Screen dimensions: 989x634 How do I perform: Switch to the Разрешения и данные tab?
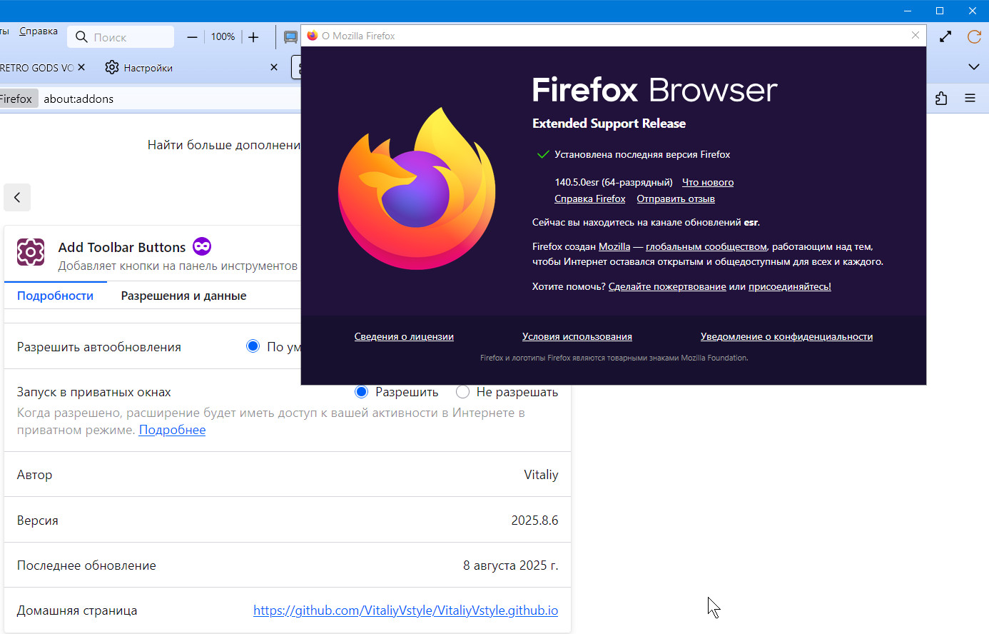pyautogui.click(x=183, y=296)
